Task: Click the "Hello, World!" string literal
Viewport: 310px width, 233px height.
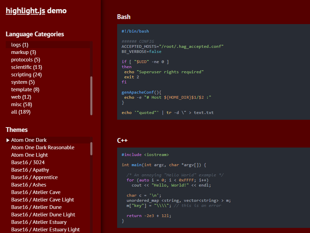Action: click(170, 185)
